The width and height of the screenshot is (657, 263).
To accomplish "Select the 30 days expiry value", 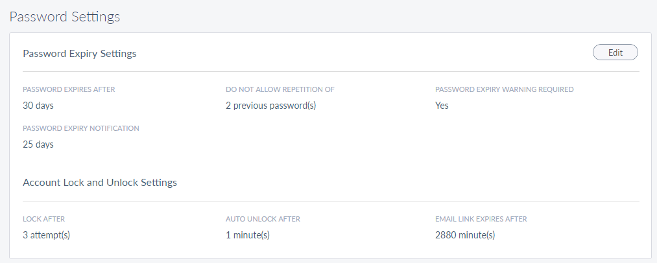I will click(38, 106).
